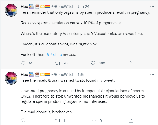This screenshot has height=125, width=158.
Task: Click the Jun 24 timestamp
Action: pyautogui.click(x=84, y=7)
